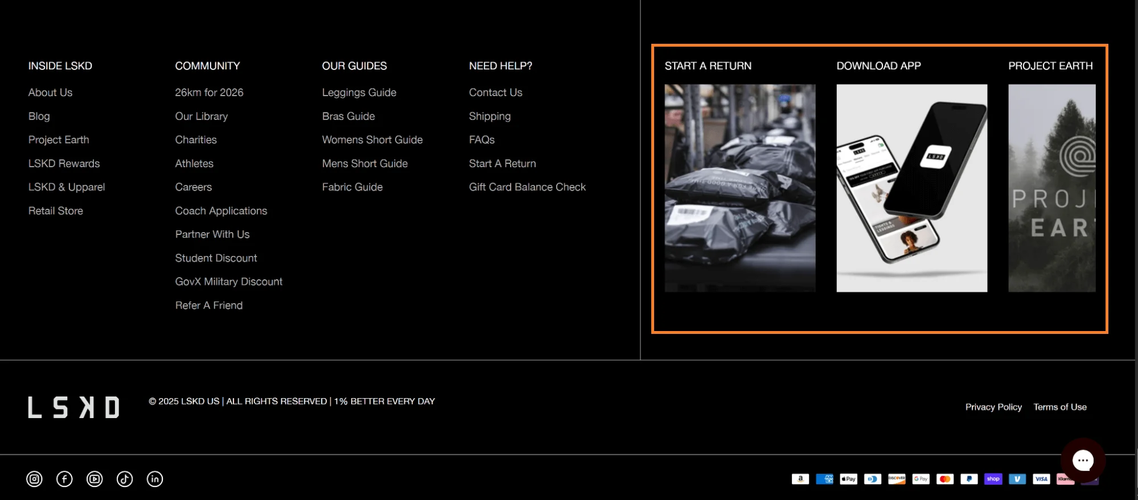The height and width of the screenshot is (500, 1138).
Task: Open the Bras Guide
Action: (x=348, y=116)
